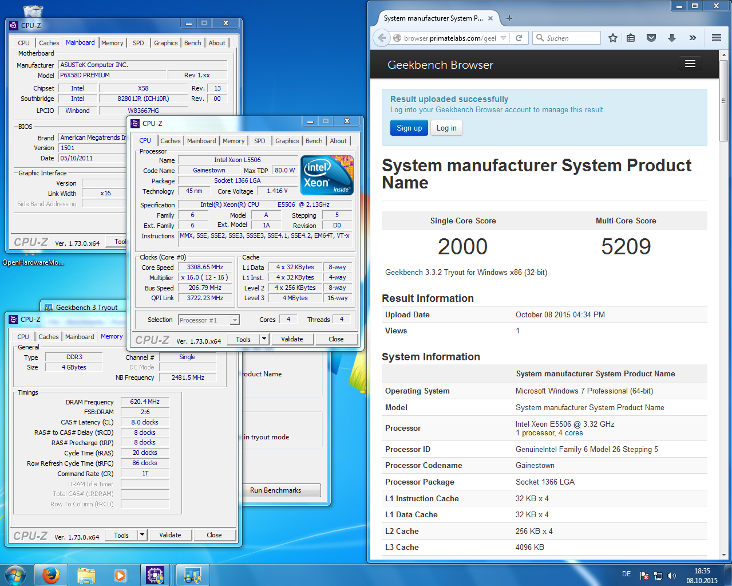Select the CPU-Z taskbar icon
Image resolution: width=732 pixels, height=586 pixels.
(x=155, y=575)
